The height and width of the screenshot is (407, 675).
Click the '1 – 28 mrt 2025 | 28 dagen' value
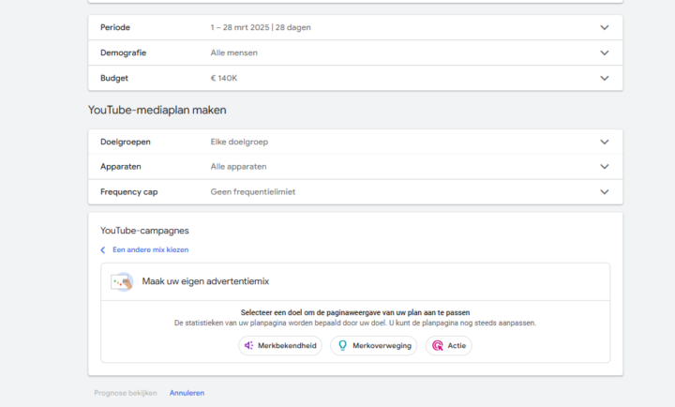click(x=261, y=27)
